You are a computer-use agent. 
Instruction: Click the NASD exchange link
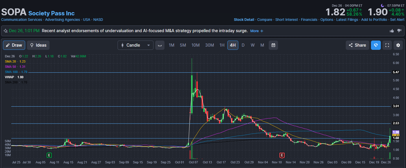pyautogui.click(x=98, y=20)
